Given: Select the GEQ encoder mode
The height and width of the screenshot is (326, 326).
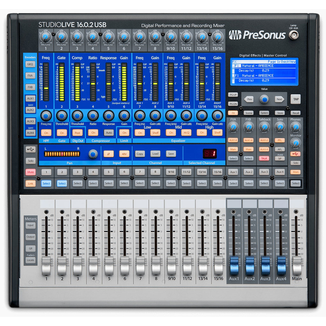Looking at the screenshot, I should coord(30,64).
